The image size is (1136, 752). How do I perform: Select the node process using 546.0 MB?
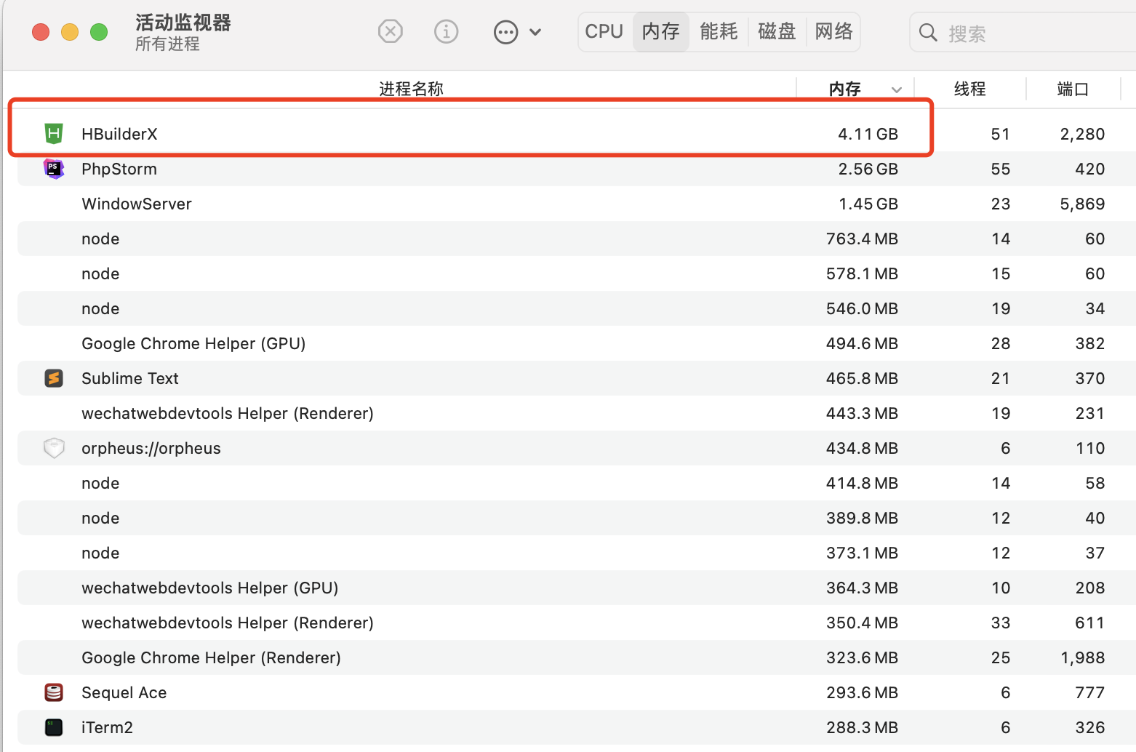click(x=577, y=308)
